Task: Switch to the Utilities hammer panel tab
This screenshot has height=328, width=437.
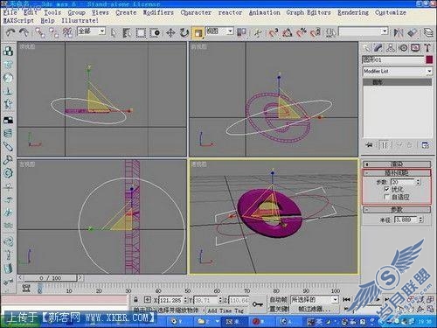Action: click(427, 48)
